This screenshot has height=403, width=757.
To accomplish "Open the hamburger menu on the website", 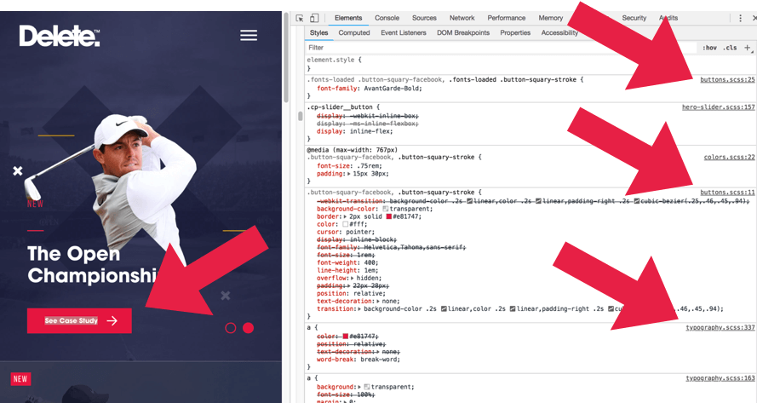I will coord(249,35).
